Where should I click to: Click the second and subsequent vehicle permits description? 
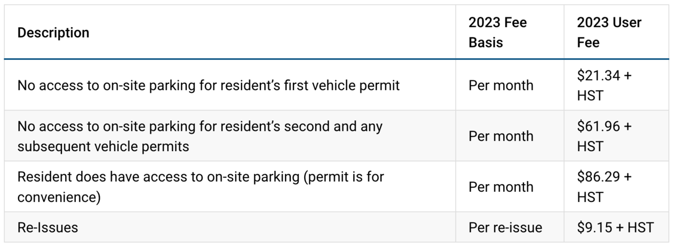tap(200, 136)
